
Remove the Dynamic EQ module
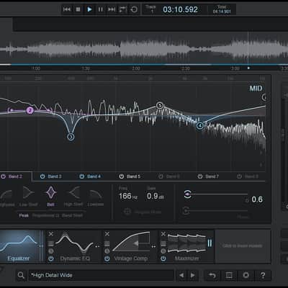click(51, 234)
